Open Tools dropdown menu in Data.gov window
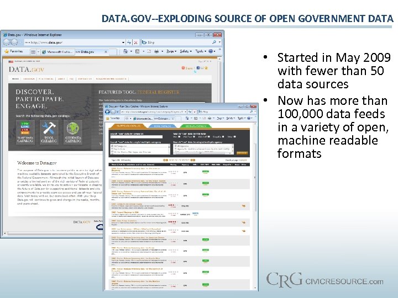The image size is (398, 298). (200, 51)
